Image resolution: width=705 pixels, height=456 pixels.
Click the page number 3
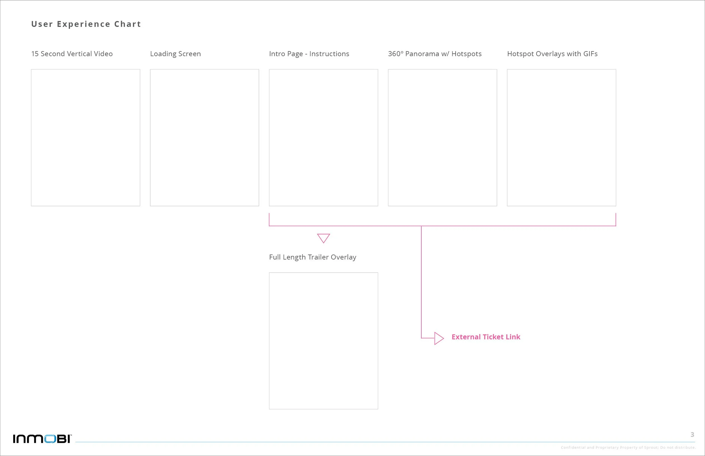(x=692, y=434)
